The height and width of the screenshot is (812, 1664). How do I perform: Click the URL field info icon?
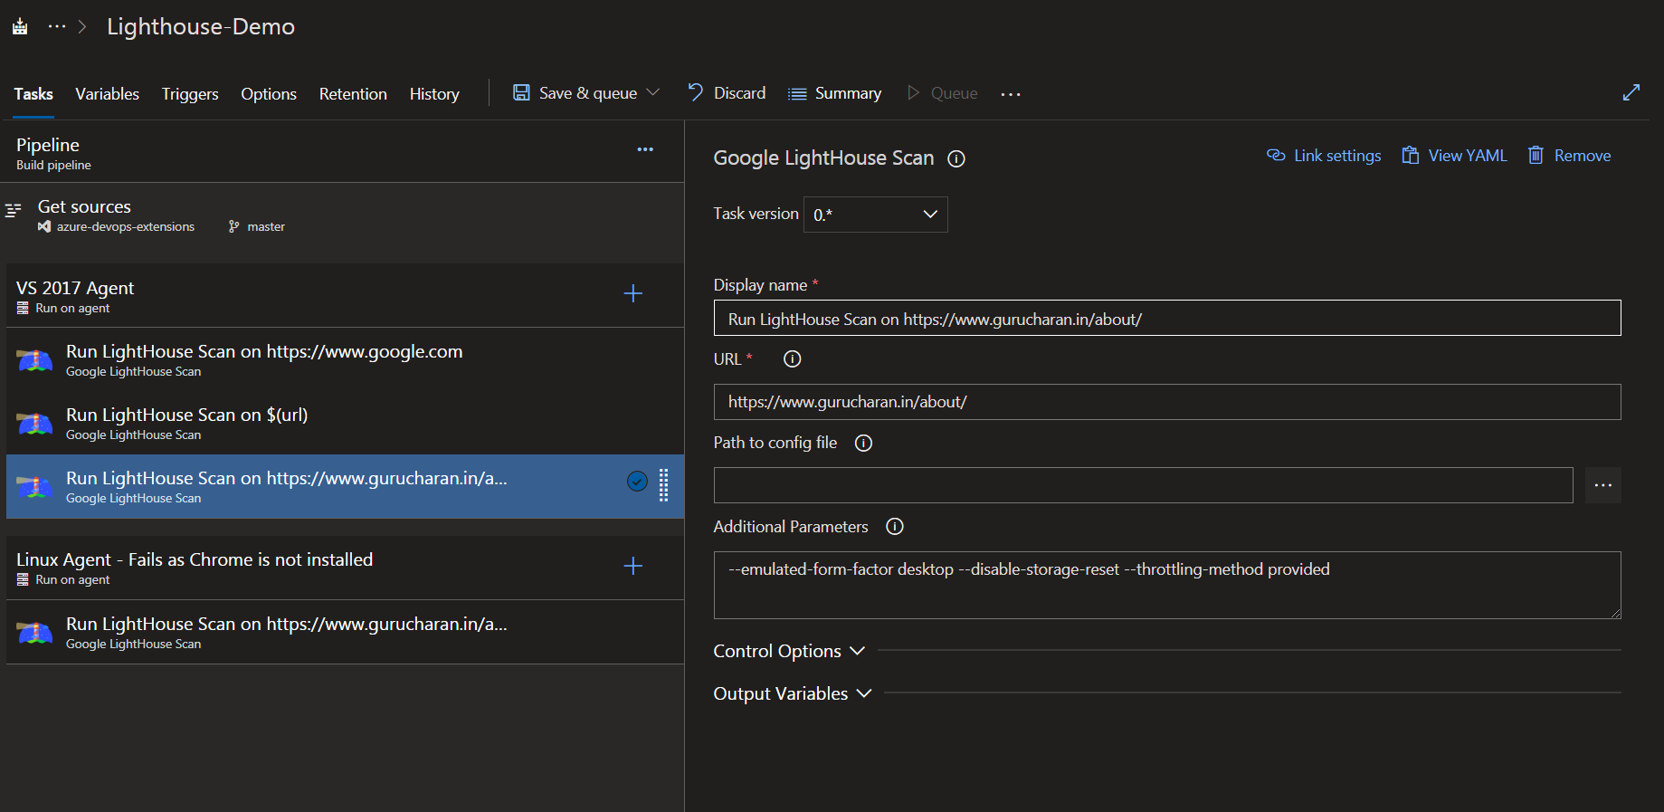tap(792, 359)
